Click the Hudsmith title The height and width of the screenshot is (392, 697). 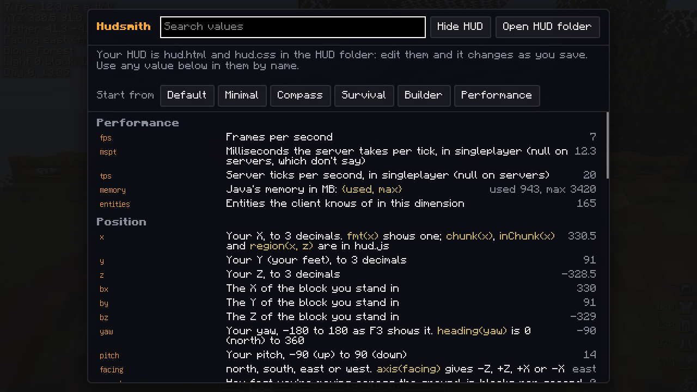(x=124, y=27)
